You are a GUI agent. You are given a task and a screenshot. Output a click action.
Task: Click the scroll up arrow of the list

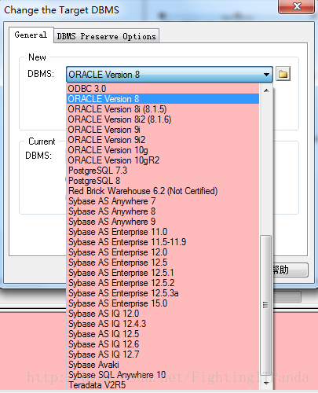266,90
